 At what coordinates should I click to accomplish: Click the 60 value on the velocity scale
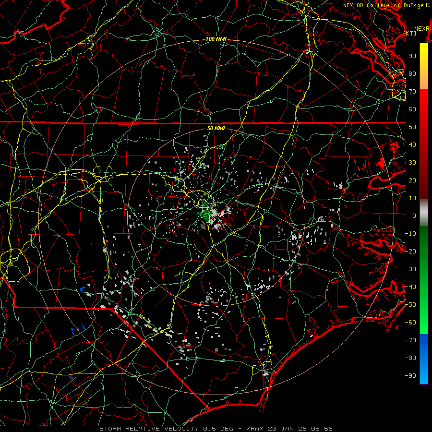click(412, 109)
